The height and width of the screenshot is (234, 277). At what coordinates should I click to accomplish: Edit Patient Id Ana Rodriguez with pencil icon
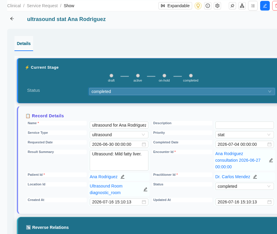click(x=123, y=177)
